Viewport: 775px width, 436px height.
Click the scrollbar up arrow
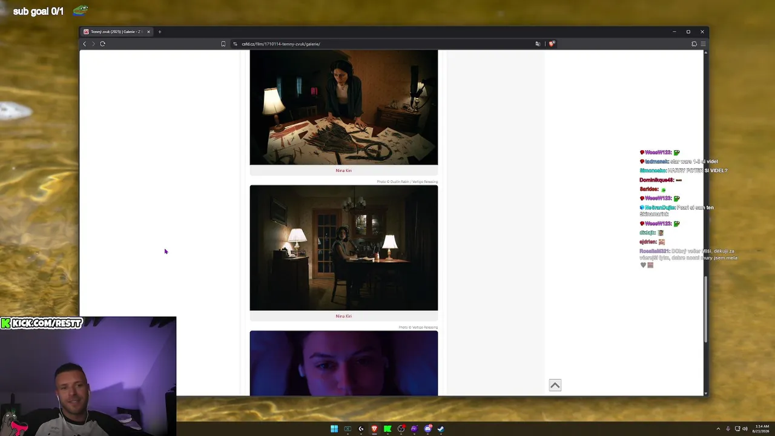pos(705,53)
